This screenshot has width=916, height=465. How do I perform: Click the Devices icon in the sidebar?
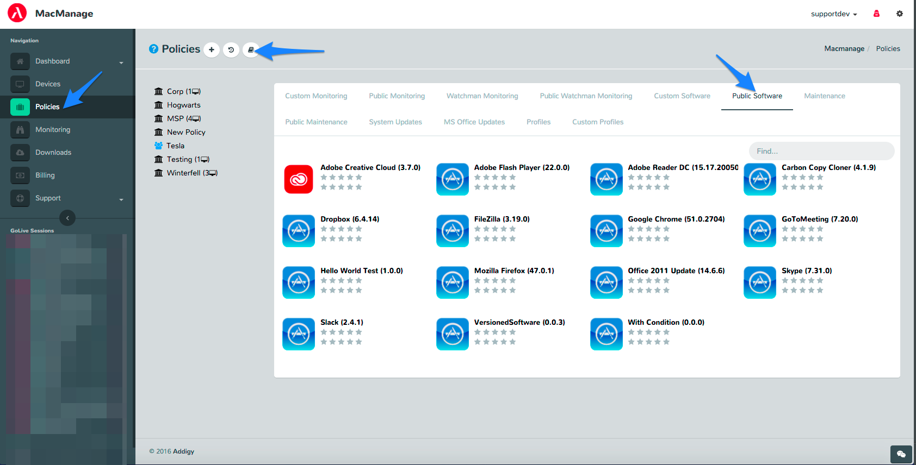[x=20, y=84]
